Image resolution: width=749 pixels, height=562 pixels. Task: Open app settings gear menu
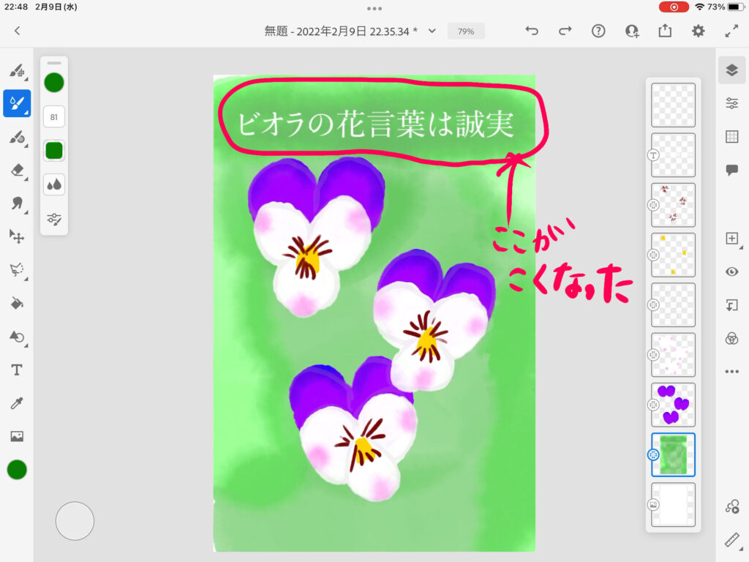pos(699,31)
